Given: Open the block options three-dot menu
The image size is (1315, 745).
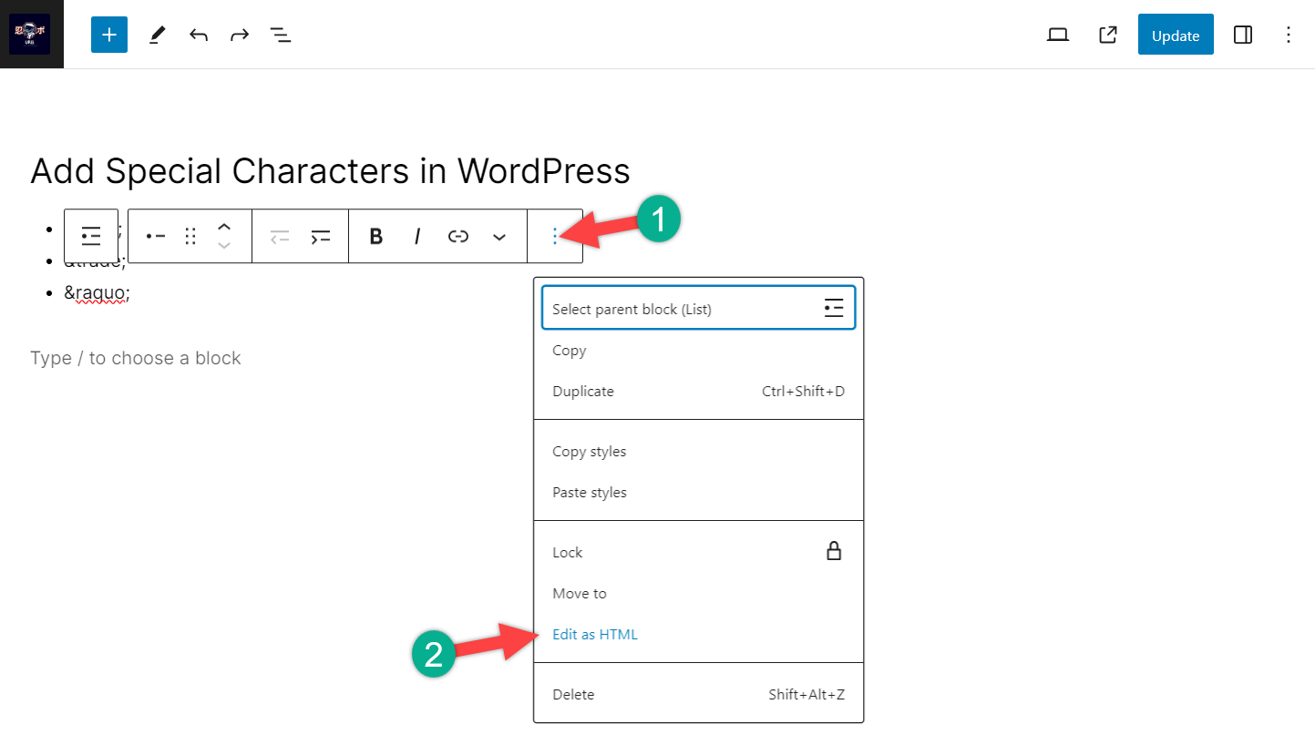Looking at the screenshot, I should coord(555,236).
